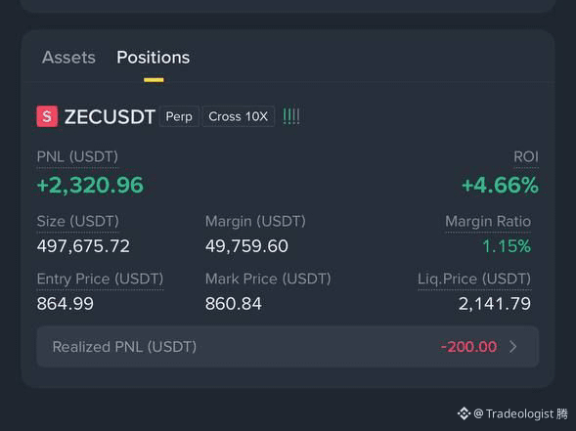Tap the Entry Price (USDT) label

pos(100,280)
